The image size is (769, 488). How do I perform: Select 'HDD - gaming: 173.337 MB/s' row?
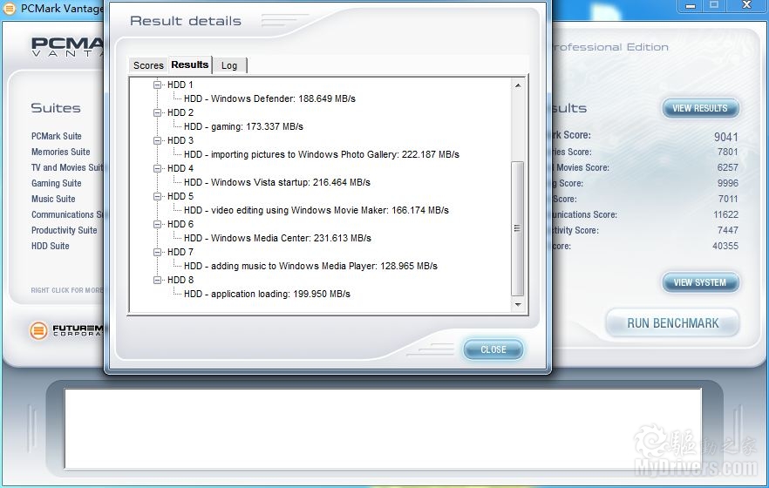pos(244,127)
